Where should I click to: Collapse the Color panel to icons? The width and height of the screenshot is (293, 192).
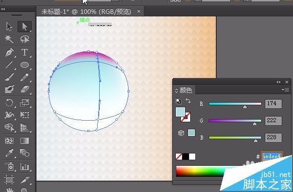pos(278,82)
